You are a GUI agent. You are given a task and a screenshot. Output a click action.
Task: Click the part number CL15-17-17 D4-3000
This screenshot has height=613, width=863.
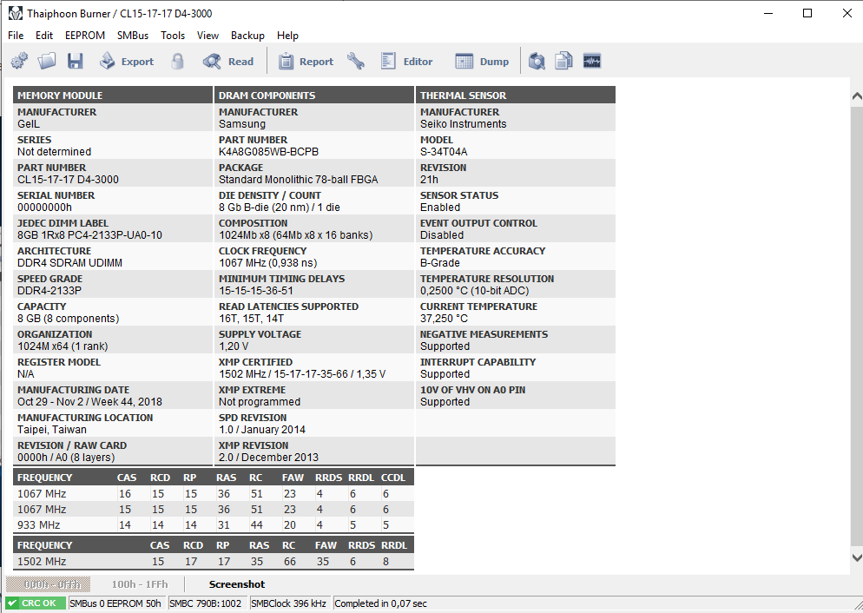[x=69, y=180]
